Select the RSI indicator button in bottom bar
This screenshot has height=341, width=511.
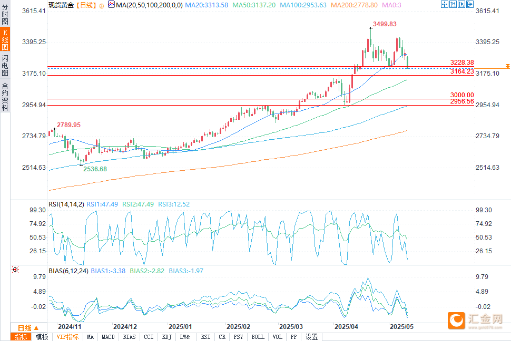pyautogui.click(x=205, y=337)
